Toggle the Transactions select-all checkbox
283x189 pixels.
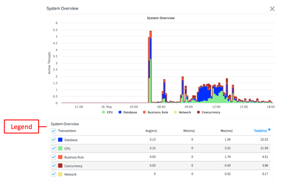53,131
